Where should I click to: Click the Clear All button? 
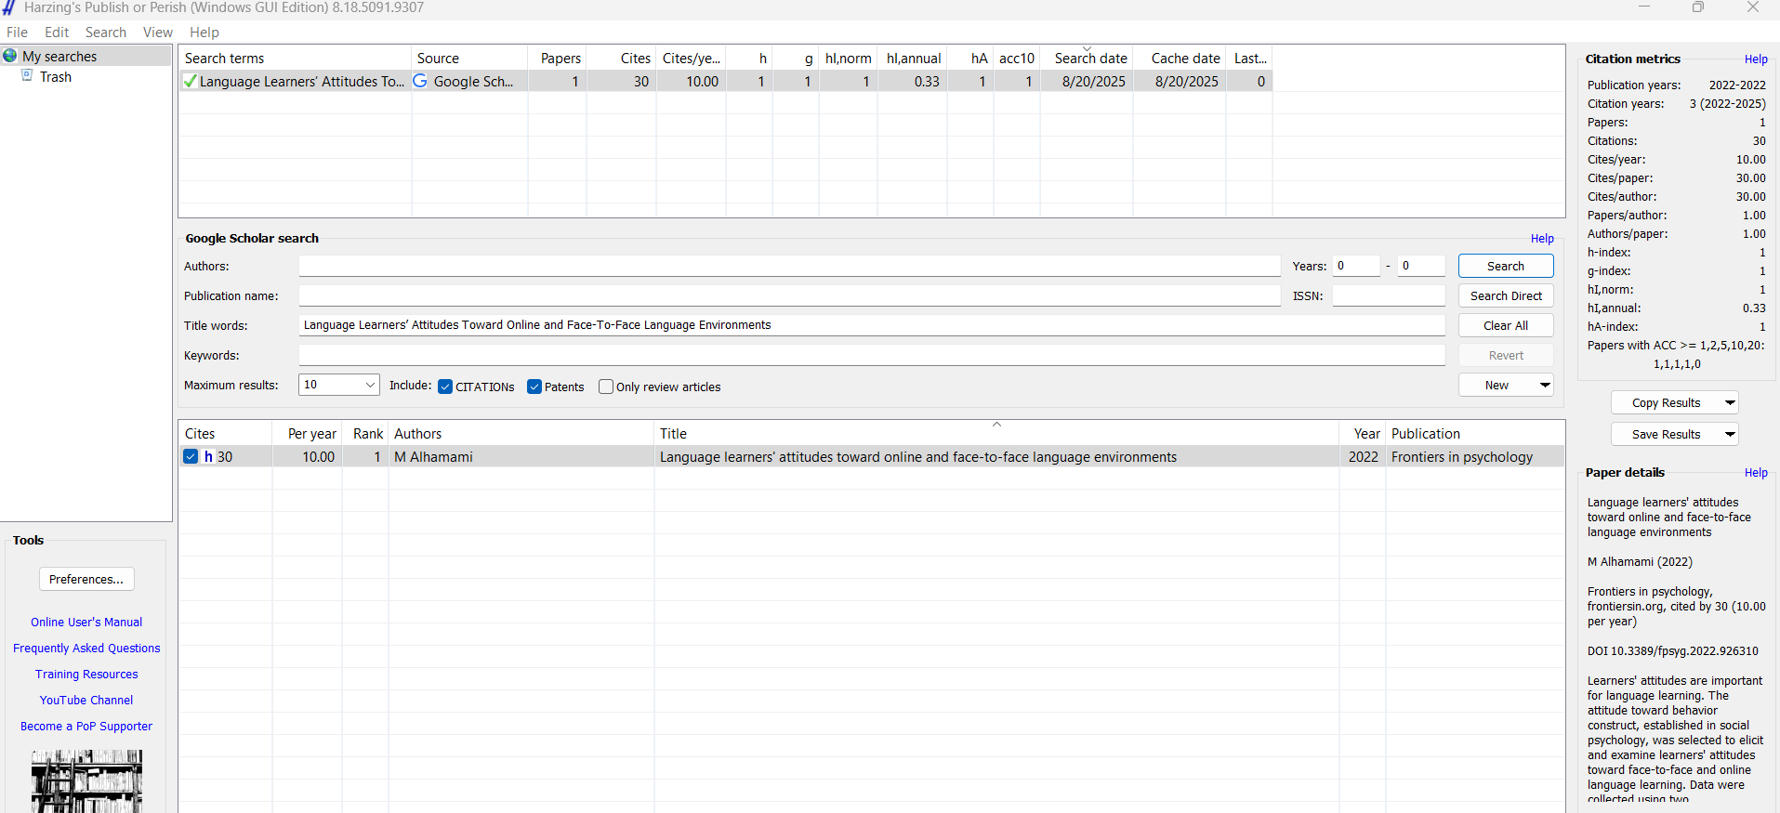coord(1506,325)
